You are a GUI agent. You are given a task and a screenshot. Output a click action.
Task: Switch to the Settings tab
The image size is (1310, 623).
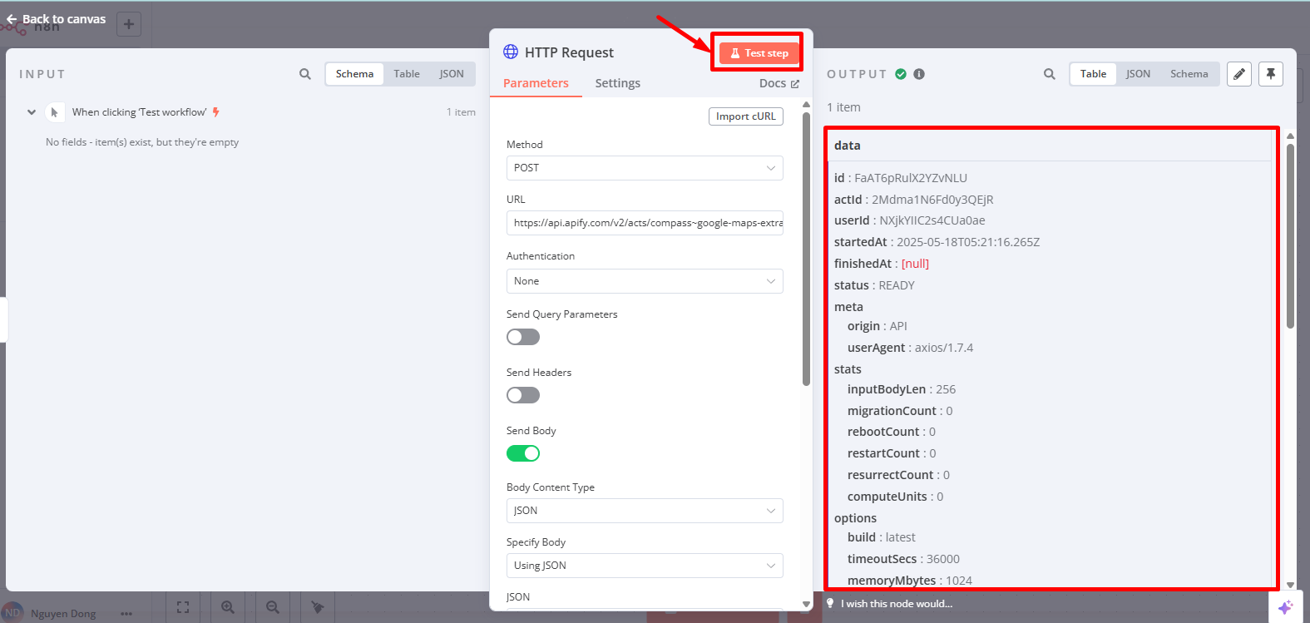click(x=617, y=83)
